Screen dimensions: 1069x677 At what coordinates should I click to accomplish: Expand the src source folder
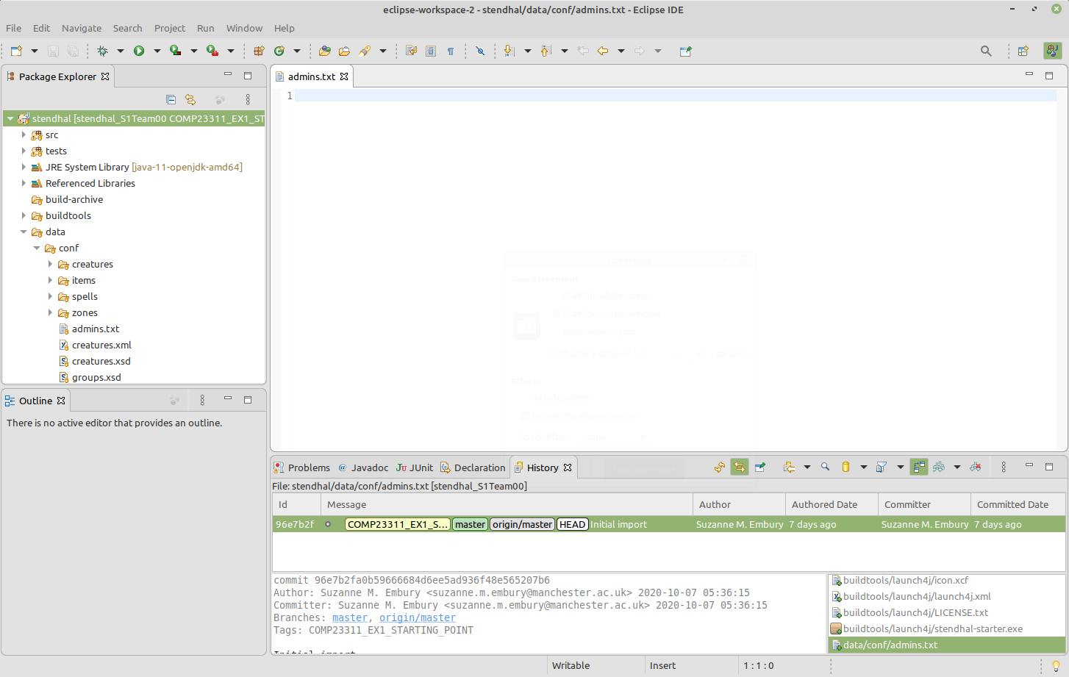[x=24, y=135]
